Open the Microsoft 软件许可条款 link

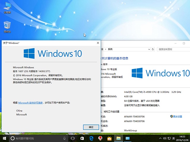(30, 103)
